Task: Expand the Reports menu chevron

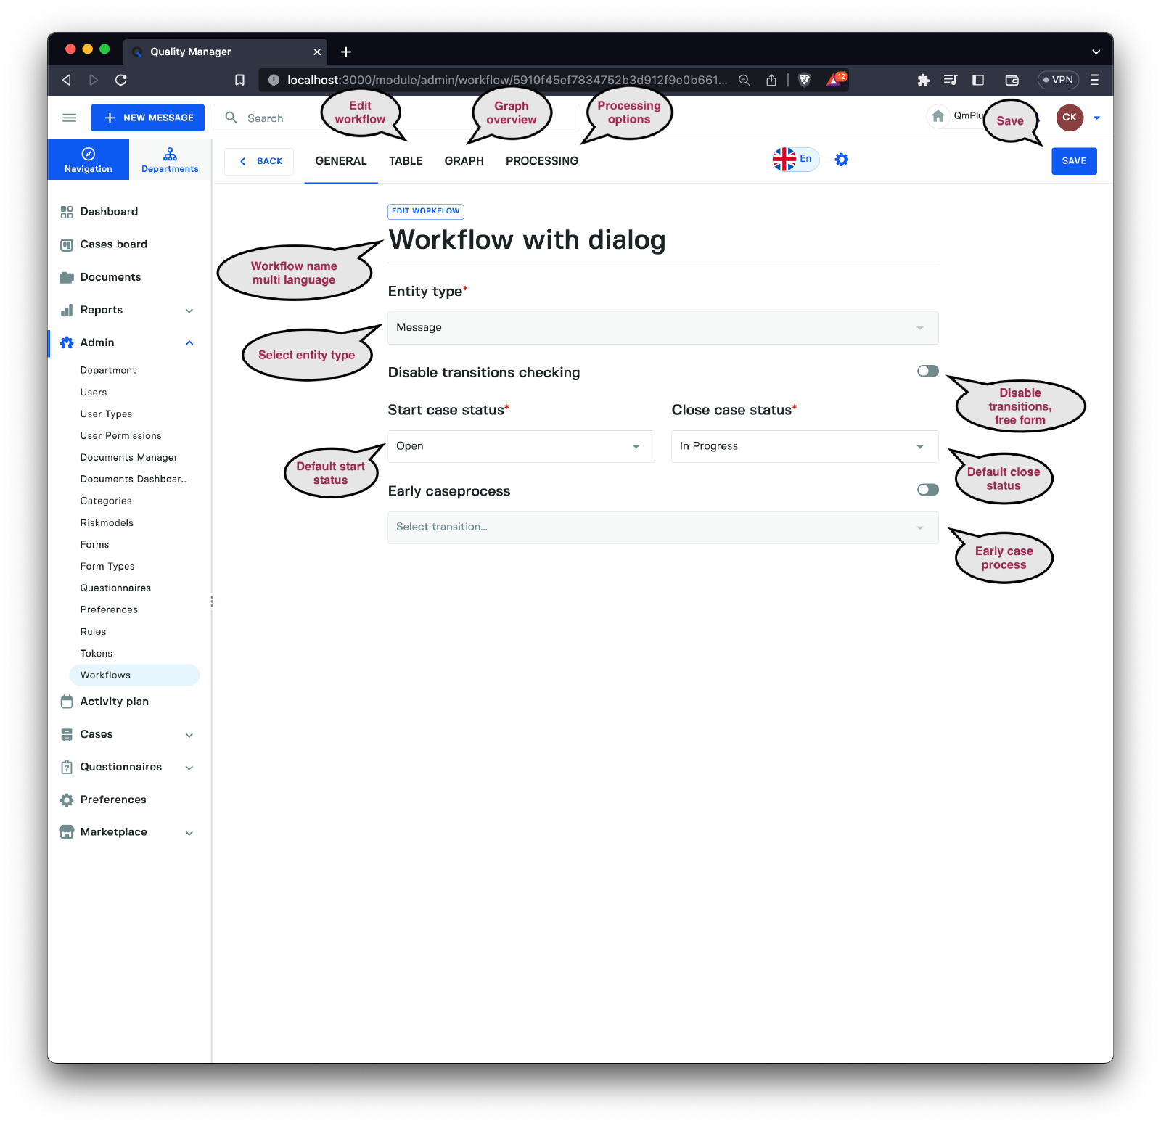Action: point(189,311)
